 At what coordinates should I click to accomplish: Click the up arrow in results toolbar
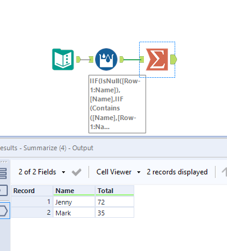[225, 172]
